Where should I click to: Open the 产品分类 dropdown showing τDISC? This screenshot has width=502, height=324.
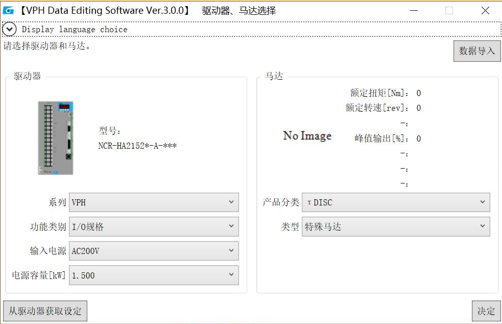pos(396,202)
